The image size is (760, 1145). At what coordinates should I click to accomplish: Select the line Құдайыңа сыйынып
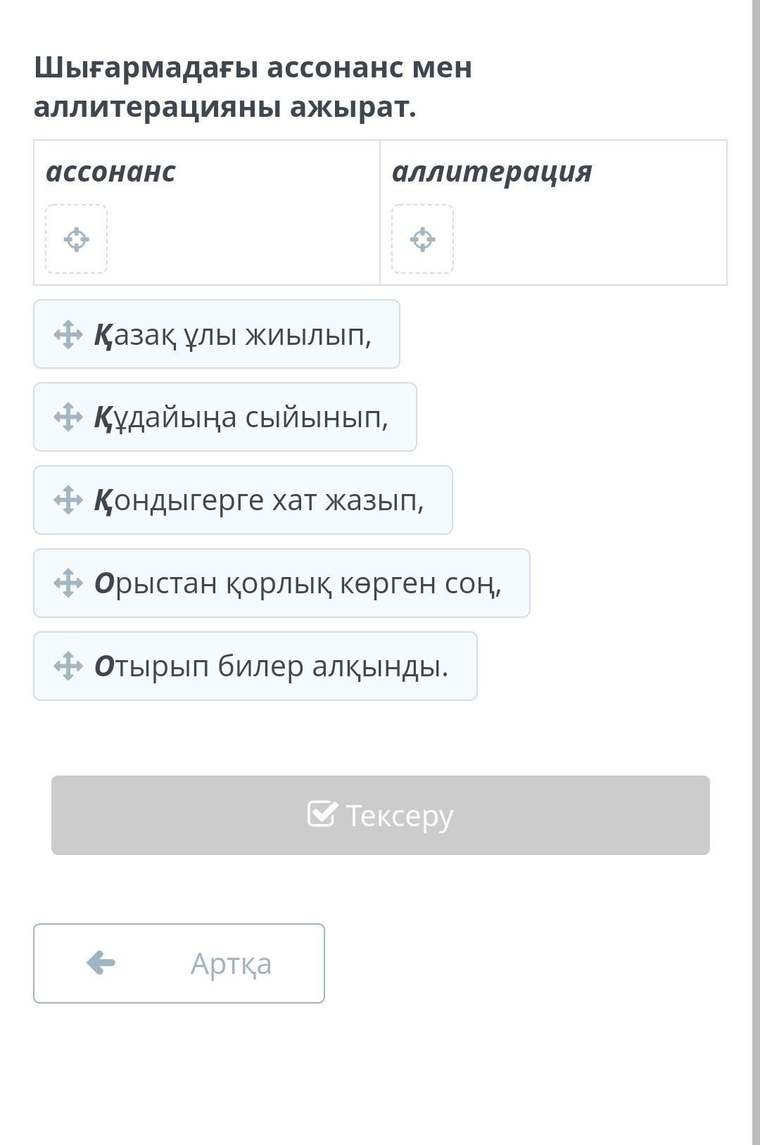point(225,417)
